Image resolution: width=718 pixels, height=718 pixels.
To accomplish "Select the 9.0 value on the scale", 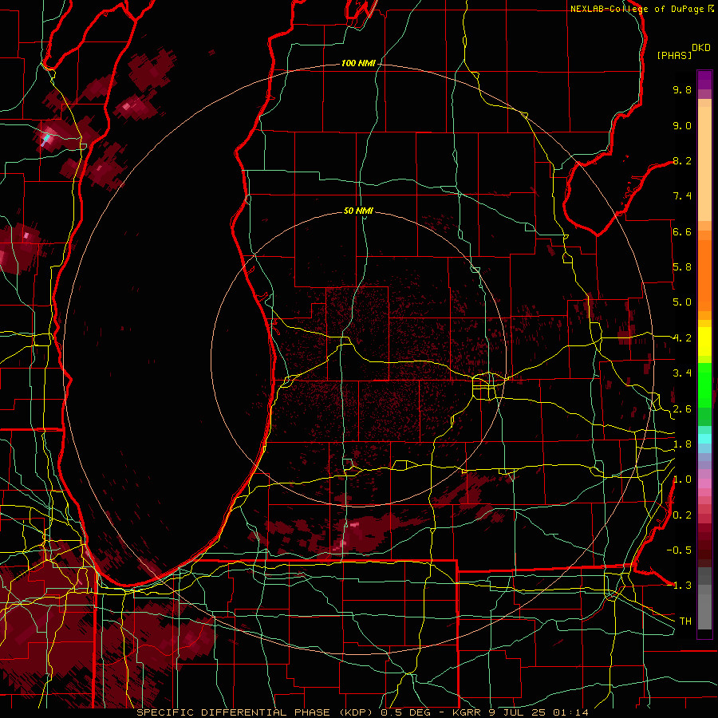I will 682,125.
